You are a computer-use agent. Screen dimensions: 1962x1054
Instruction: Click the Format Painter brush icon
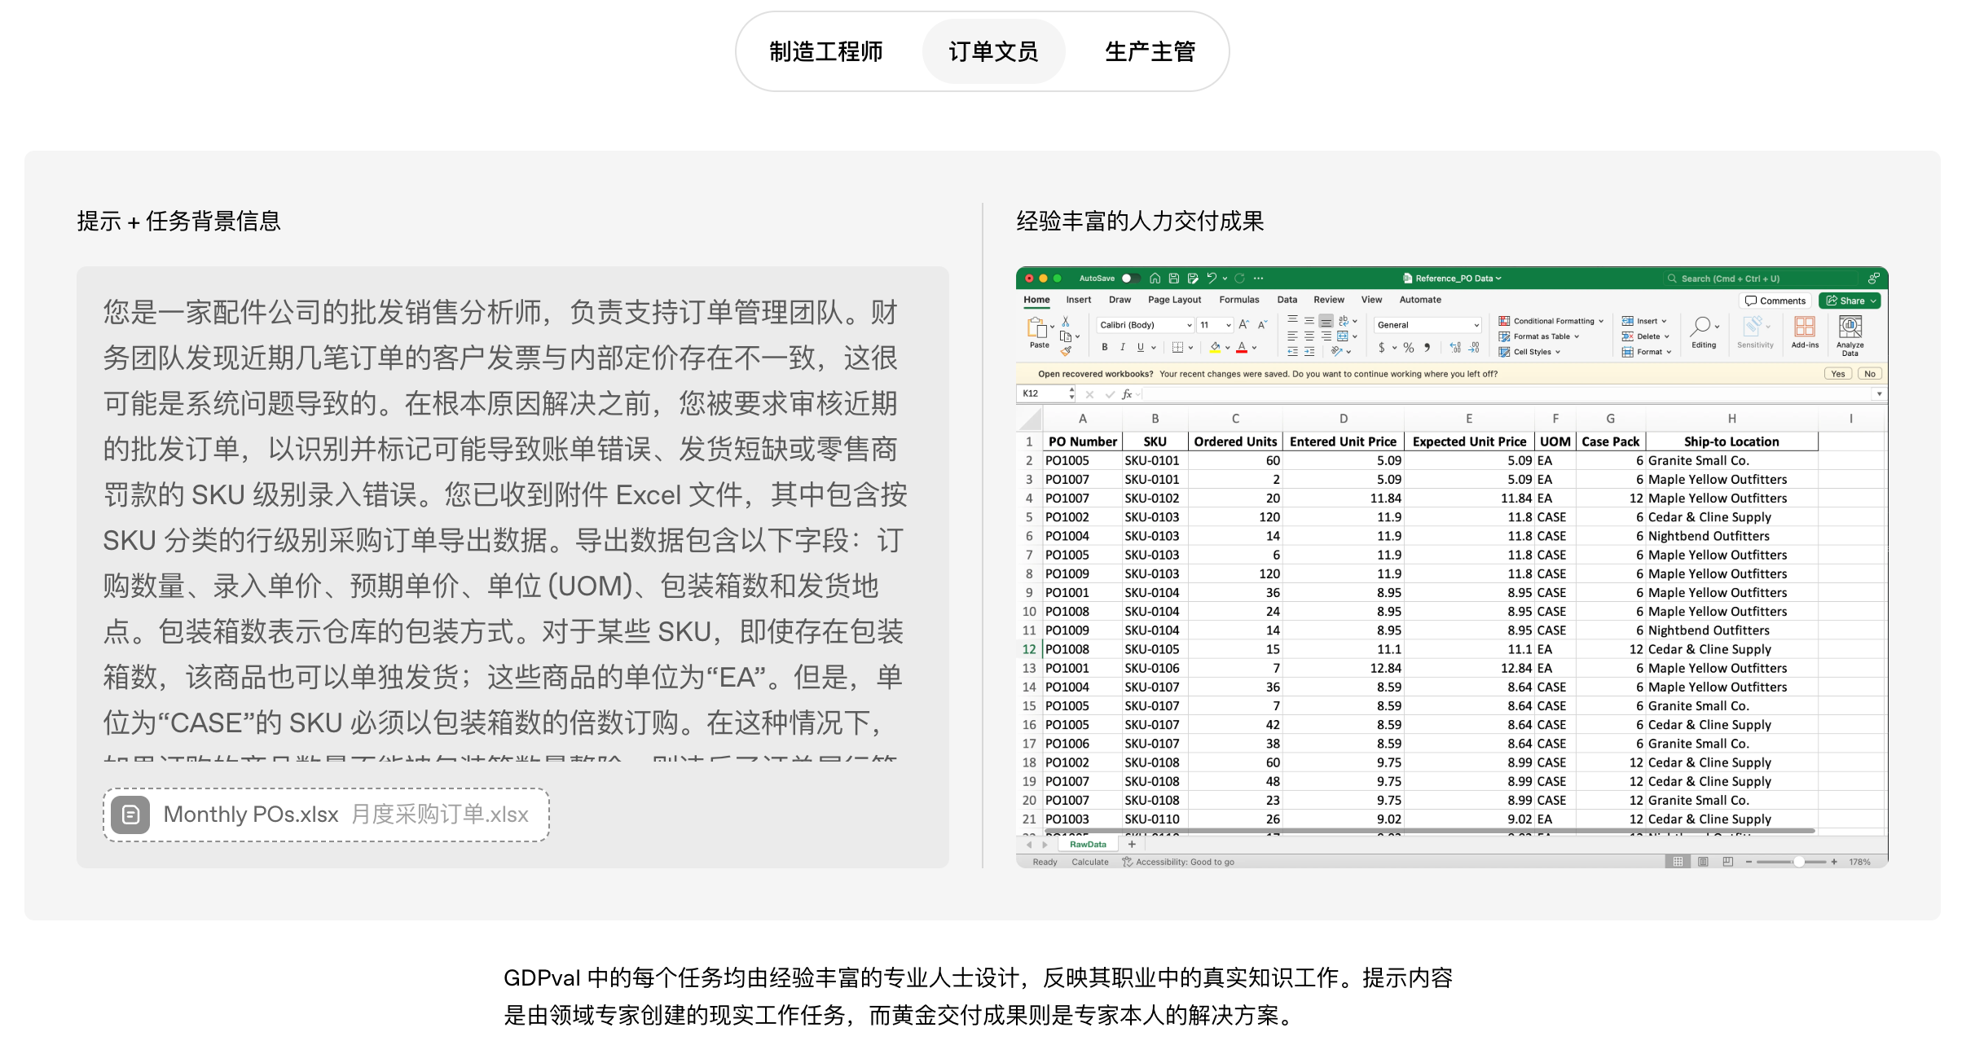[1066, 352]
